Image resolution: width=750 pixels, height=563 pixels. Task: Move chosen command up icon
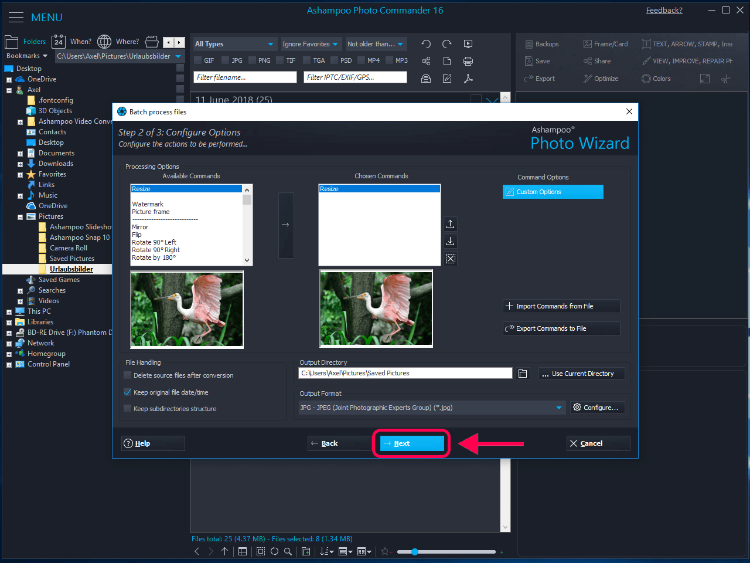pyautogui.click(x=450, y=224)
